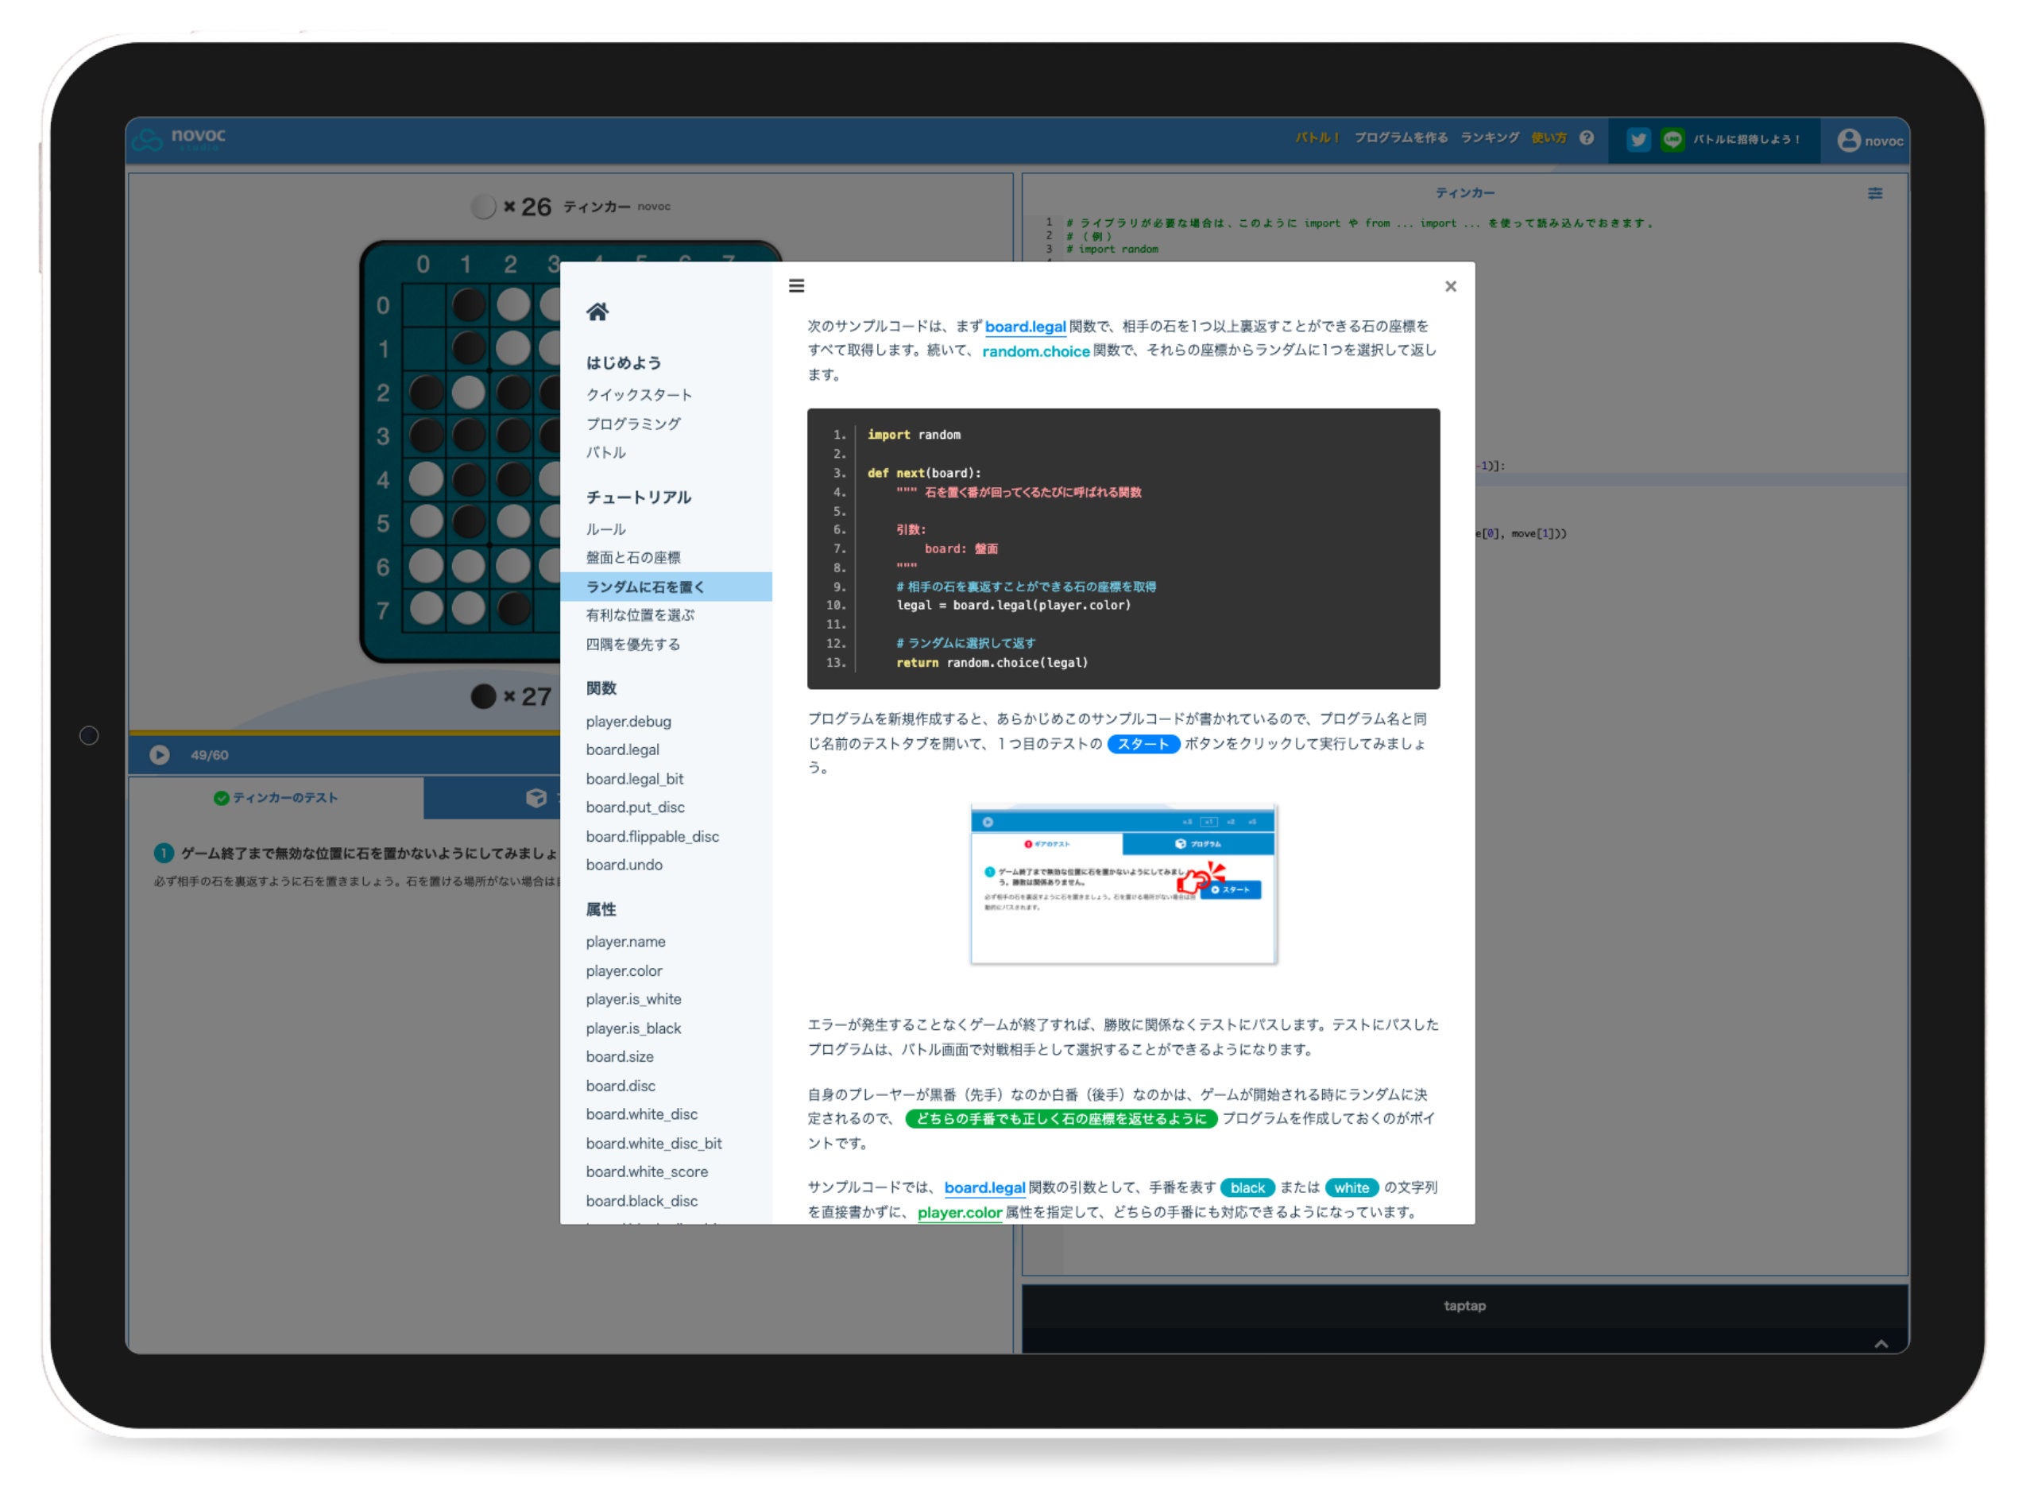Image resolution: width=2034 pixels, height=1491 pixels.
Task: Click the Twitter share icon
Action: (x=1638, y=140)
